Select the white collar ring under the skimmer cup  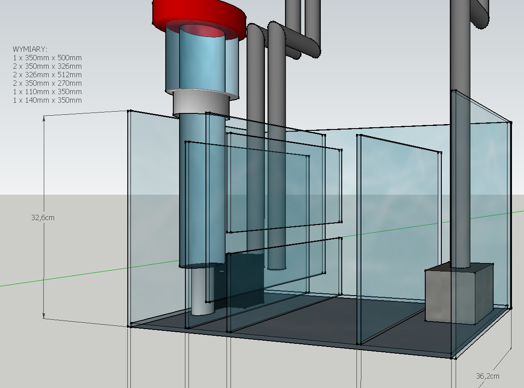(201, 102)
